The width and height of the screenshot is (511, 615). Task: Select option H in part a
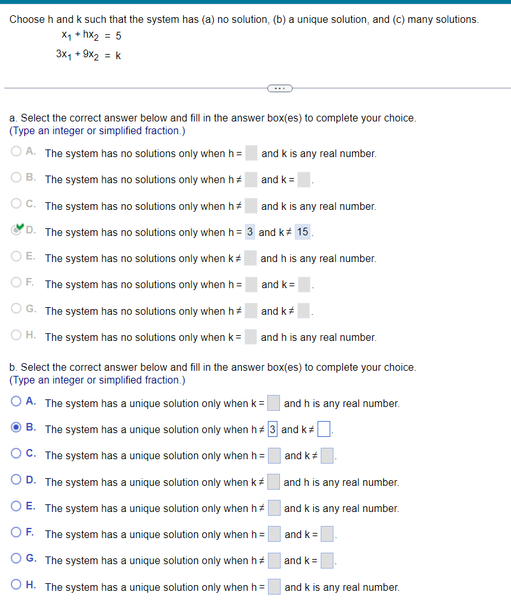pos(17,334)
